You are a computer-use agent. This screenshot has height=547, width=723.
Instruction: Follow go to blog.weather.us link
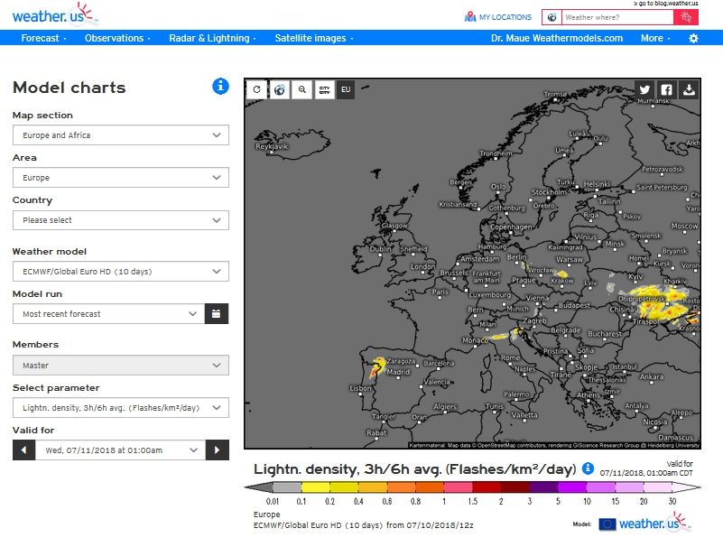tap(666, 4)
